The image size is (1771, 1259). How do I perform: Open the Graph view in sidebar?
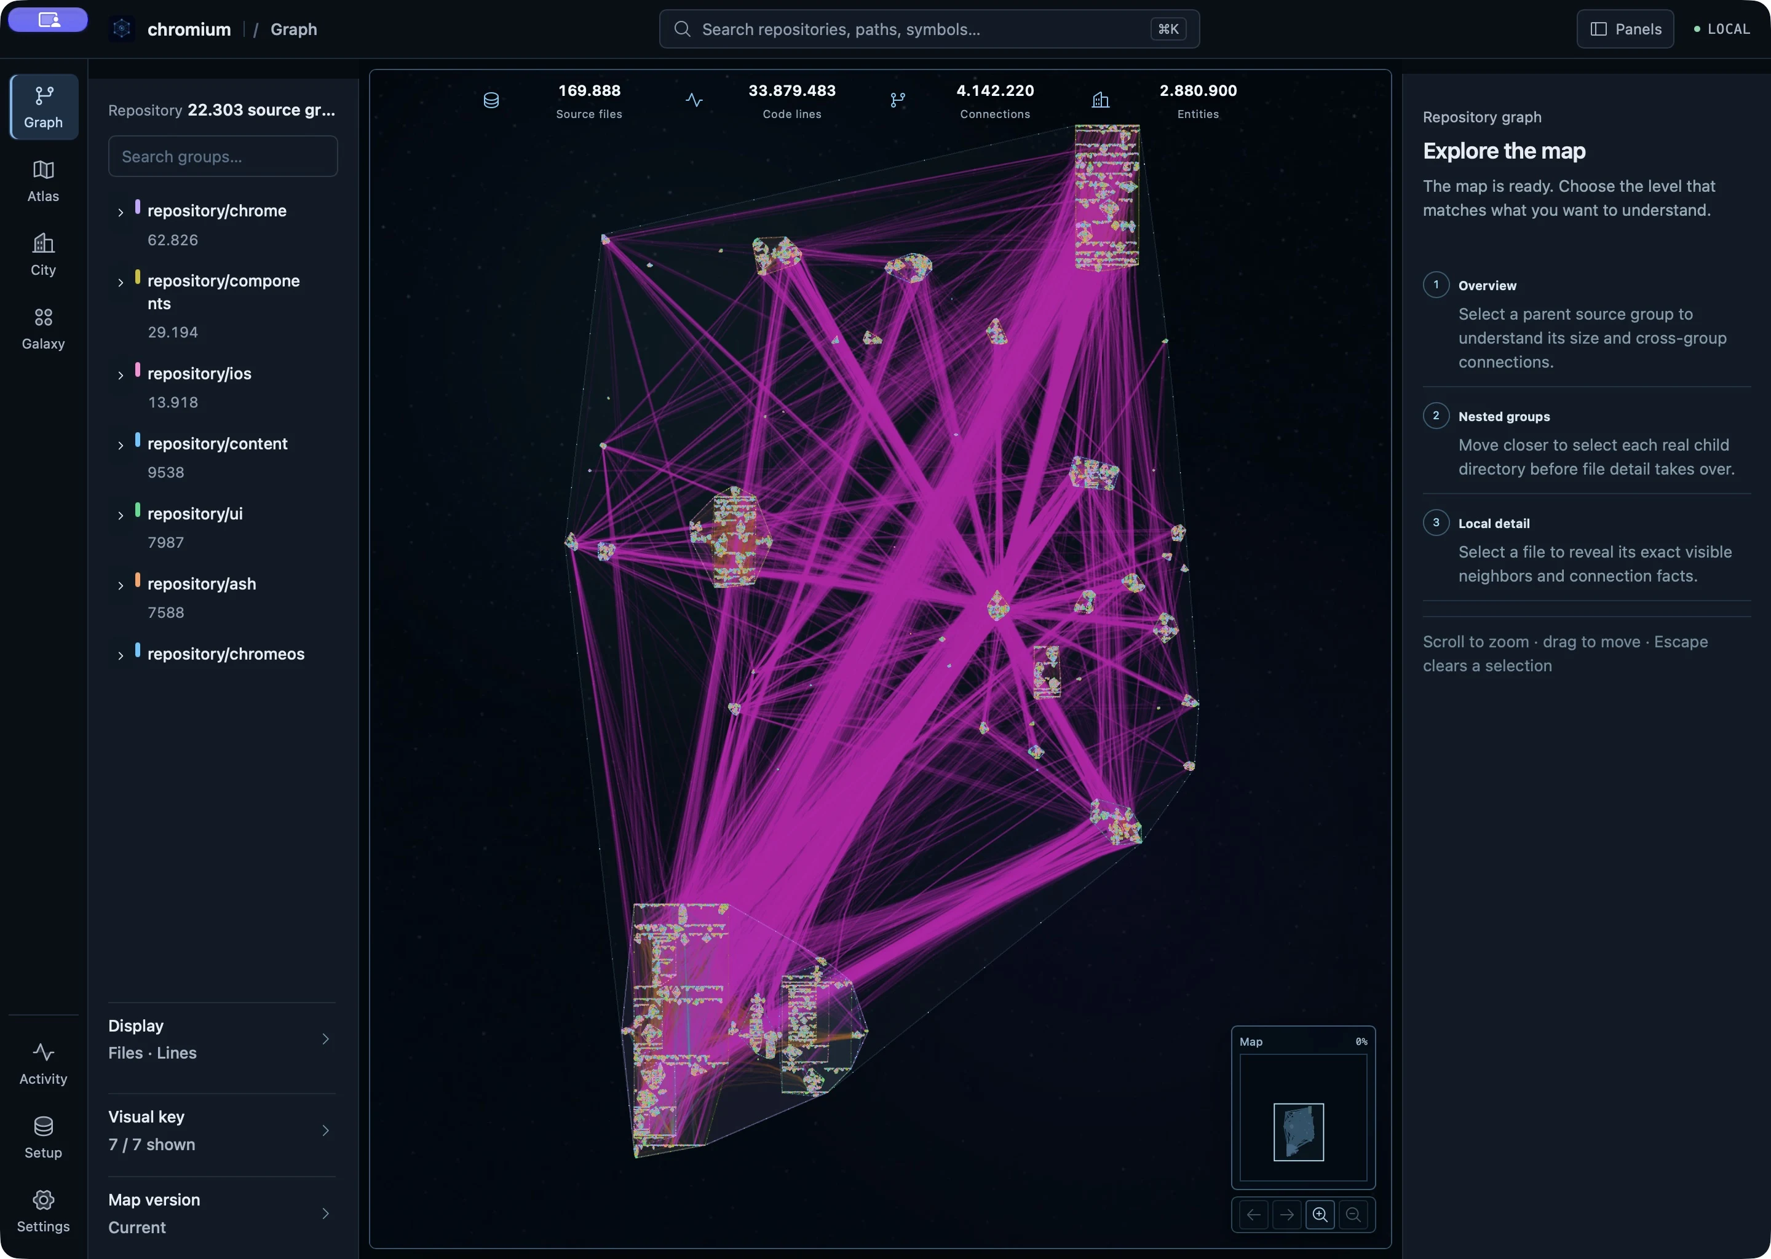[x=44, y=107]
